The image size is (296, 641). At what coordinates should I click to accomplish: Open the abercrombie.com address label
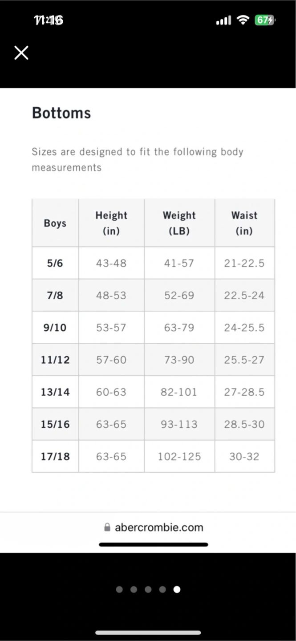coord(159,527)
